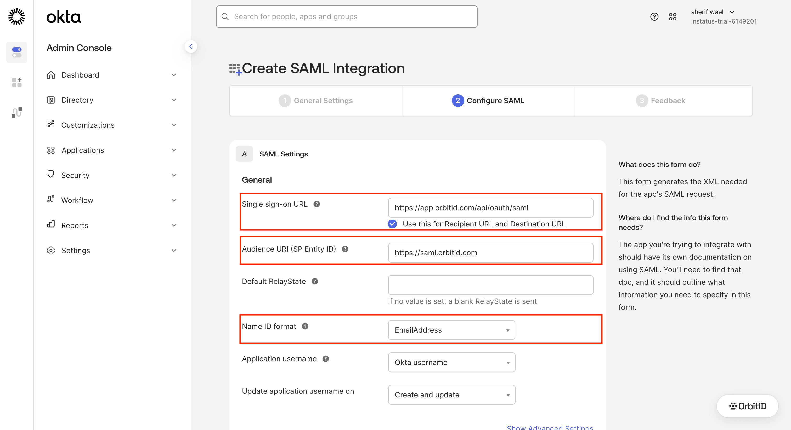This screenshot has height=430, width=791.
Task: Click the help icon beside Application username
Action: (x=325, y=358)
